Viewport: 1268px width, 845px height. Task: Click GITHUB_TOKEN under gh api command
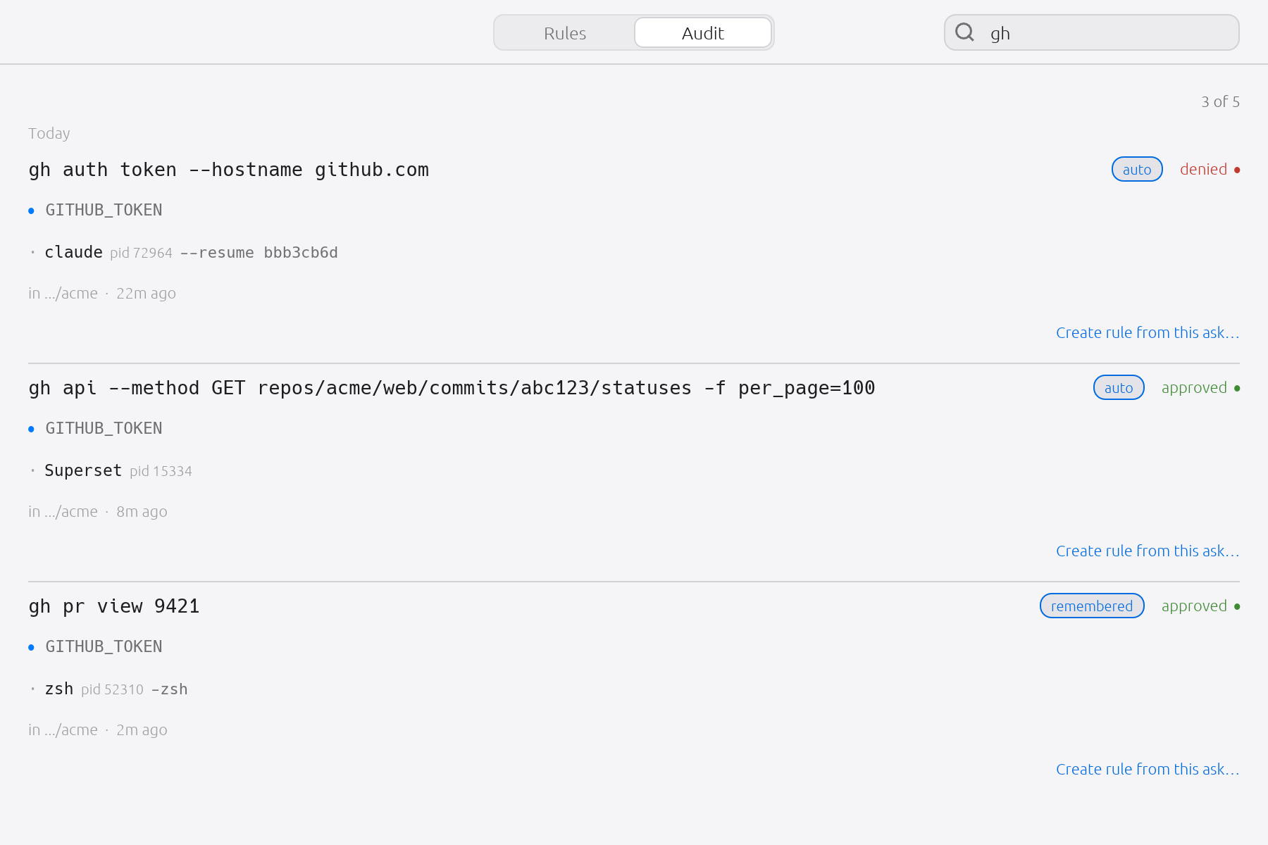coord(104,428)
